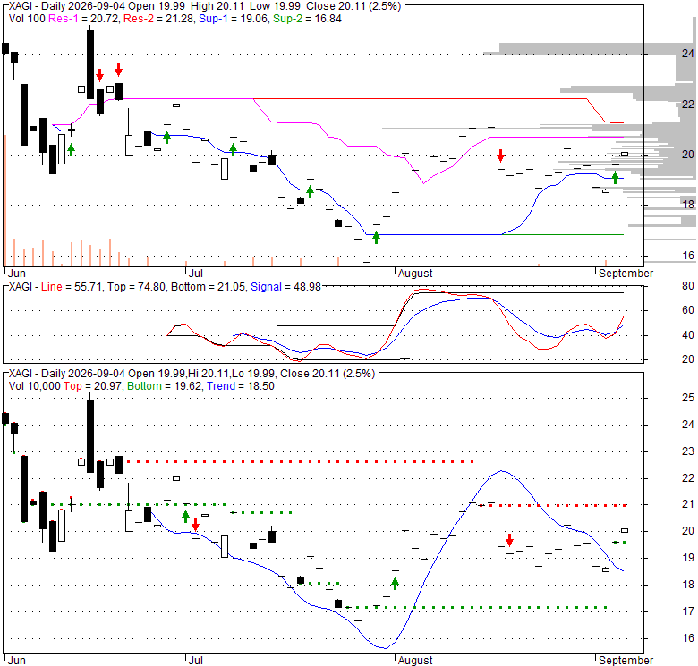This screenshot has width=698, height=666.
Task: Click the last candle near 20 in September
Action: (625, 154)
